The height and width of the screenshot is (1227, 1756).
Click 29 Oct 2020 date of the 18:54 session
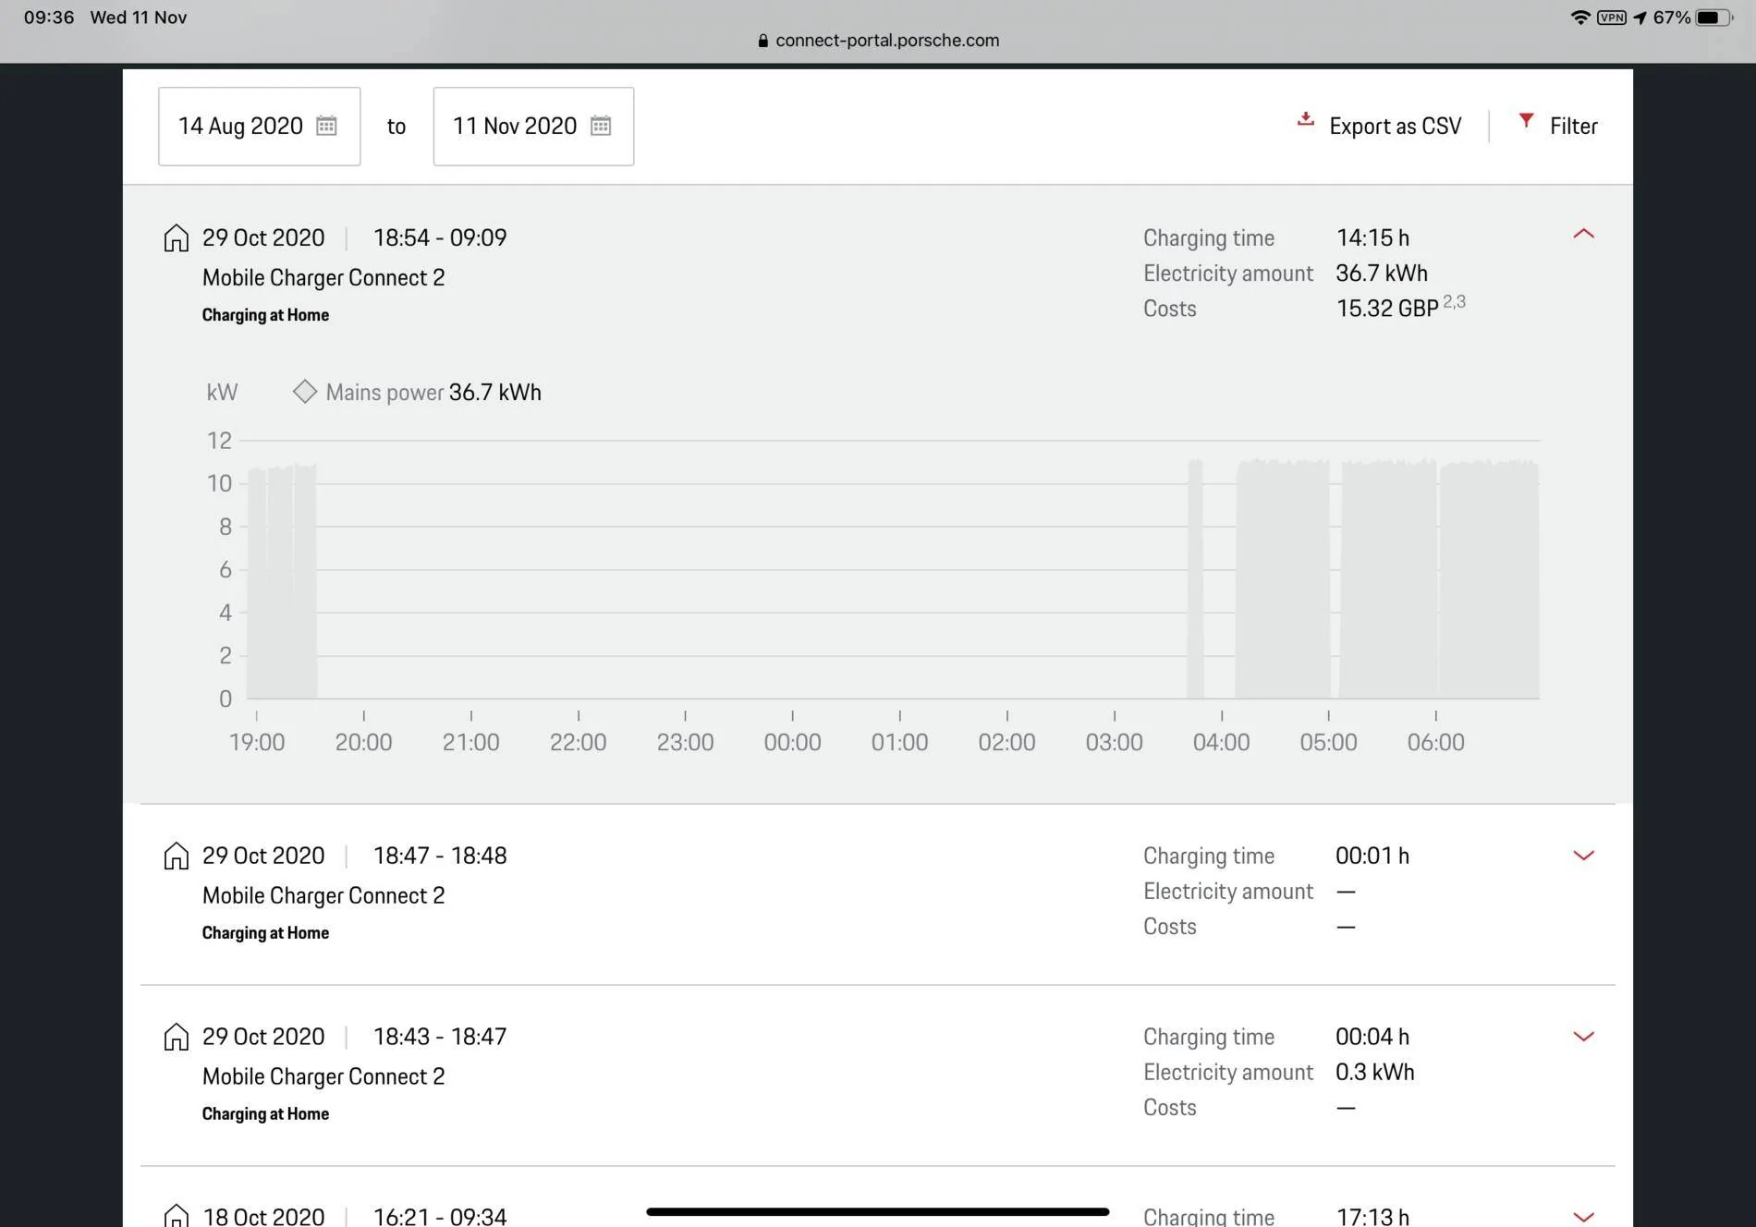tap(263, 238)
